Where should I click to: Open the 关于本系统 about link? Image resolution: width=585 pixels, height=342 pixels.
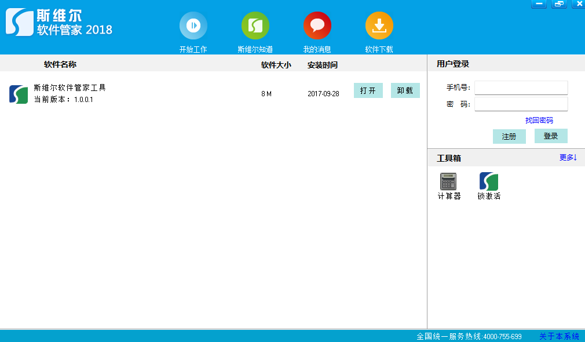pos(559,336)
